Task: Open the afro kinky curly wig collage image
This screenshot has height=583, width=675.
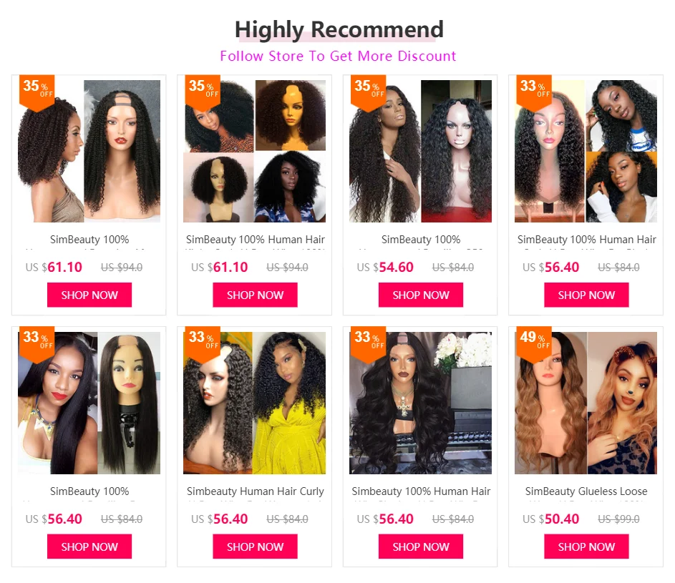Action: [x=254, y=151]
